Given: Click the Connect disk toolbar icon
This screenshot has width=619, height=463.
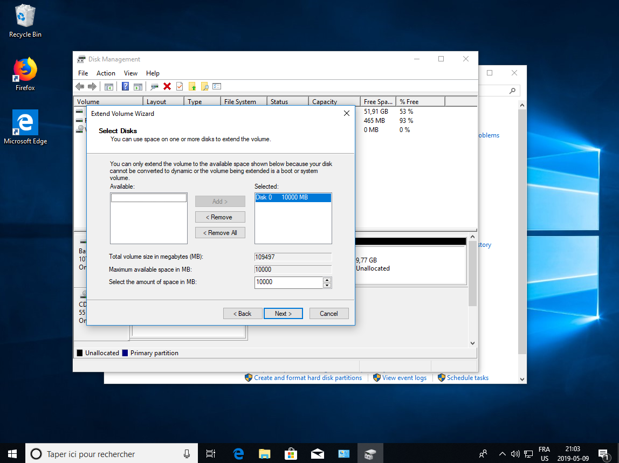Looking at the screenshot, I should 155,86.
